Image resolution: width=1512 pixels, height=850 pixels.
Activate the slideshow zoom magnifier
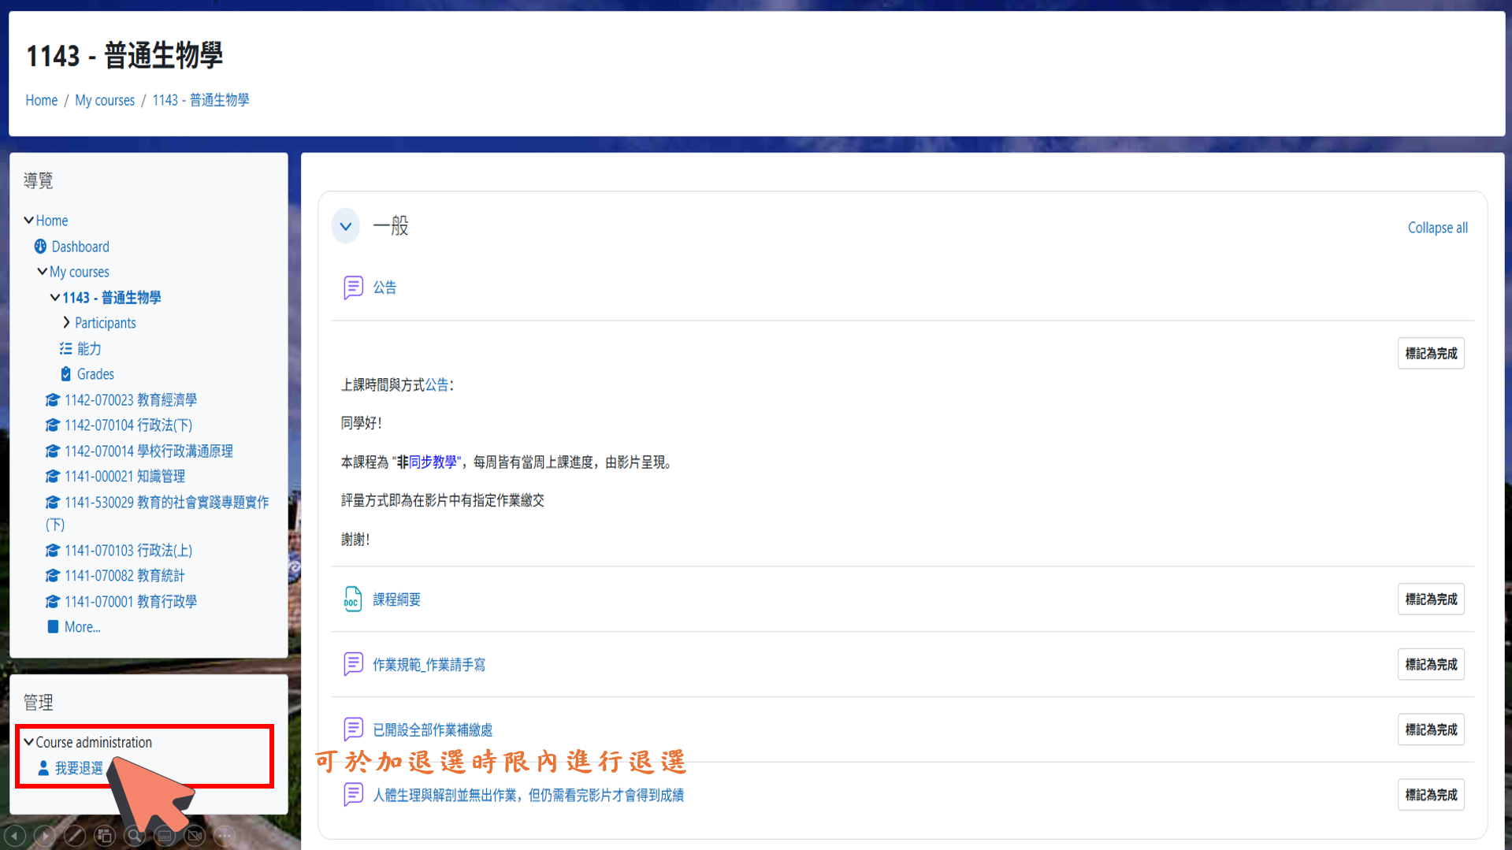[135, 835]
